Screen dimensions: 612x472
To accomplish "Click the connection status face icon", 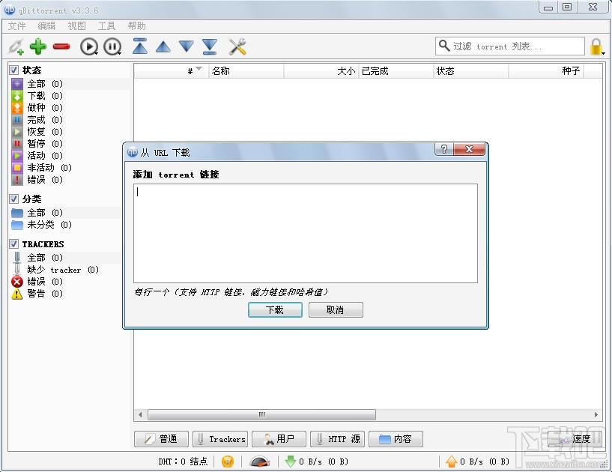I will (228, 461).
